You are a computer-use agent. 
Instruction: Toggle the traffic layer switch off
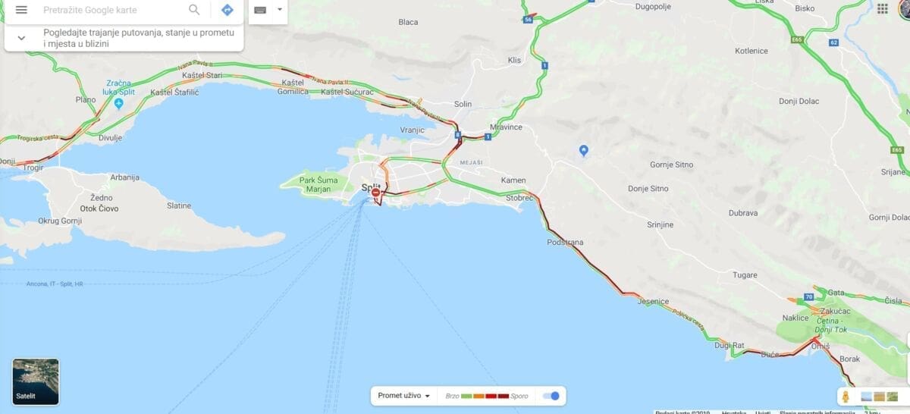click(x=551, y=396)
